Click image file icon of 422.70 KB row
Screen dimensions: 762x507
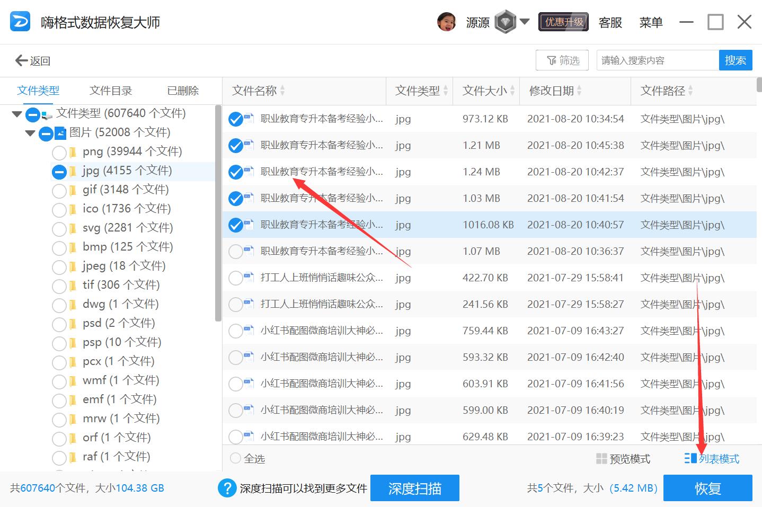click(249, 277)
